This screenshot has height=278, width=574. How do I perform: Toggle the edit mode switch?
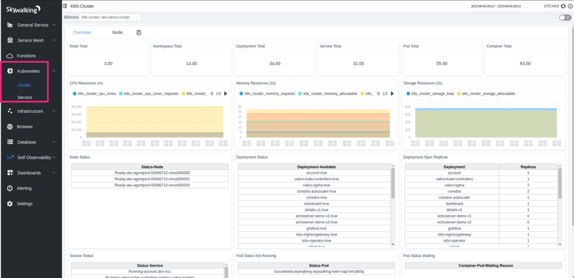pyautogui.click(x=565, y=17)
